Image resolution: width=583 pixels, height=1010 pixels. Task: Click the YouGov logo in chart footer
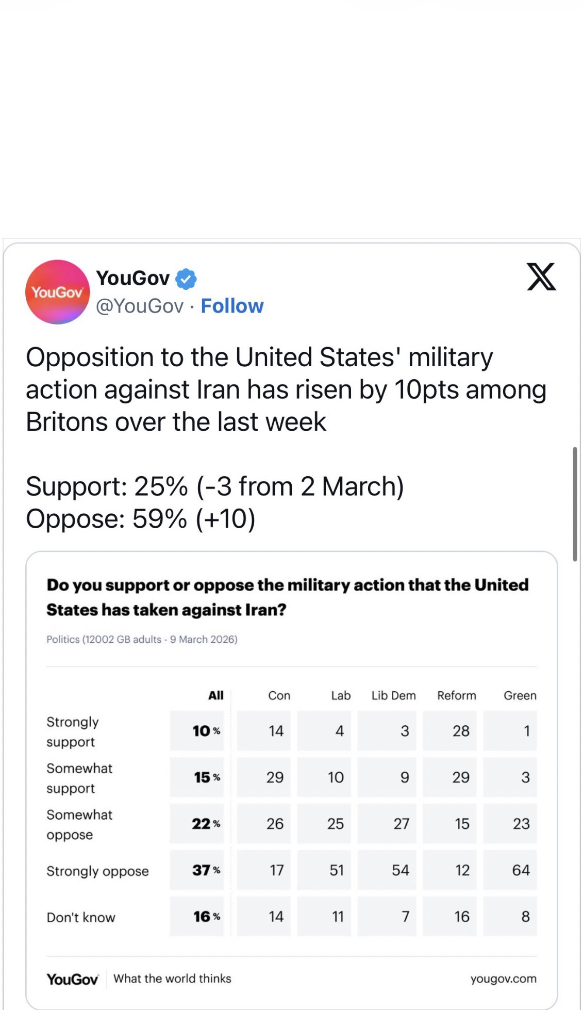tap(72, 979)
